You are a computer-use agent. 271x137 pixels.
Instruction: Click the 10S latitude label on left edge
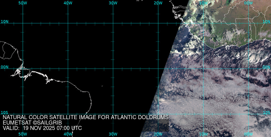4,112
